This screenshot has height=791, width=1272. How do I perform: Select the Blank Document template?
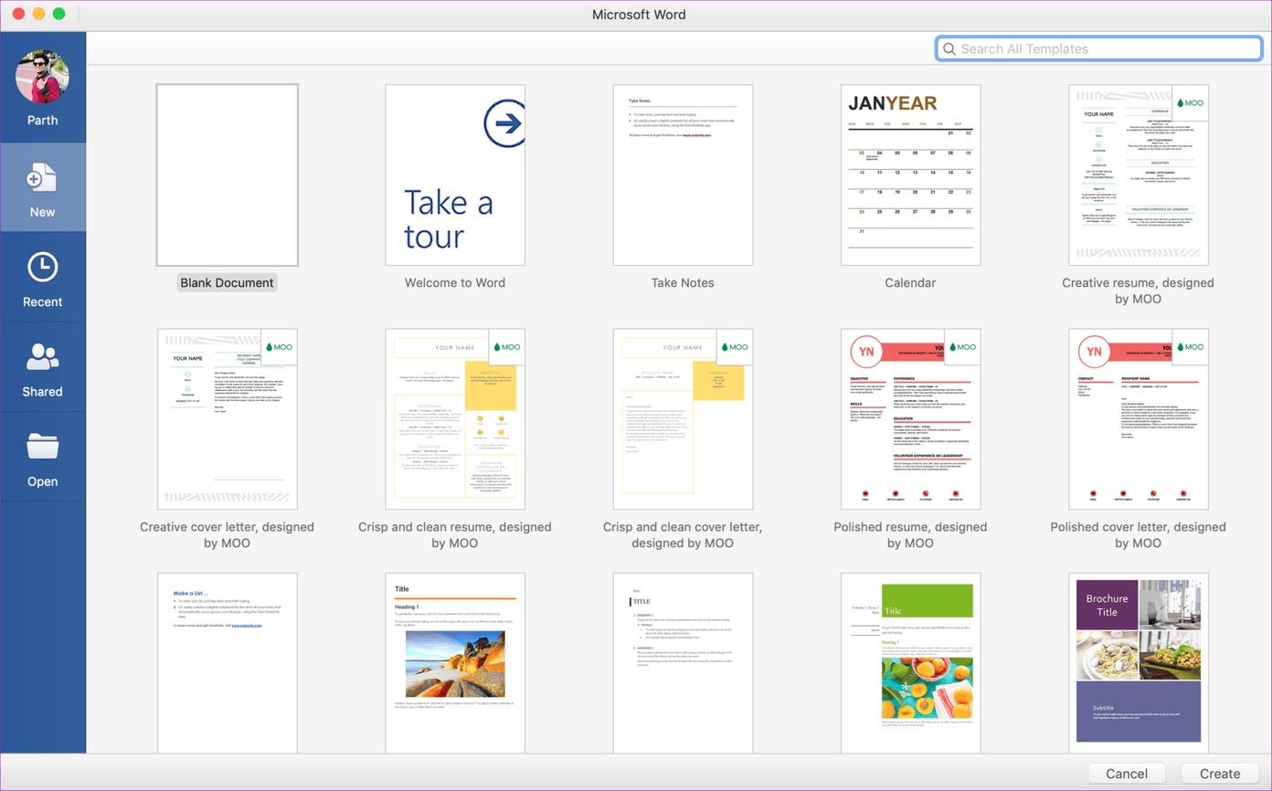(x=227, y=175)
